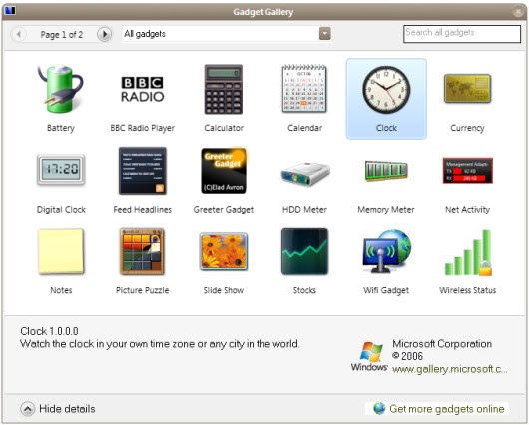This screenshot has width=529, height=425.
Task: Pick the Picture Puzzle gadget icon
Action: click(142, 251)
